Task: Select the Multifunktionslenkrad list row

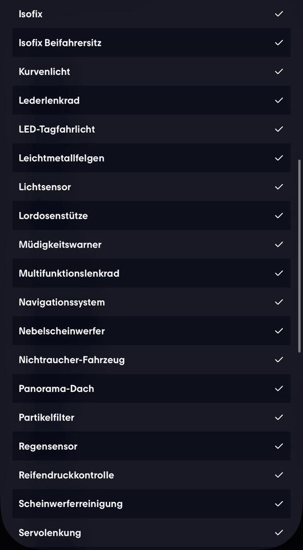Action: 151,273
